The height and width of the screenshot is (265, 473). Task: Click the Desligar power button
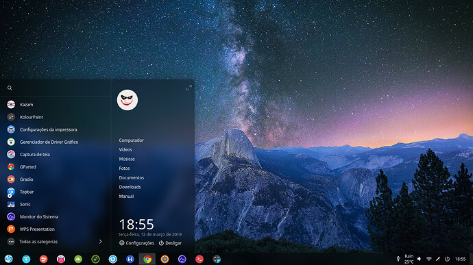(x=170, y=243)
